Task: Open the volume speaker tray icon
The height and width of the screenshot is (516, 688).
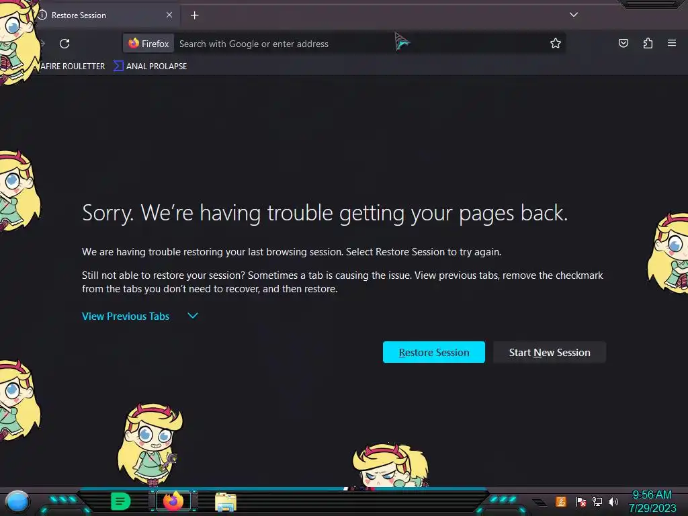Action: pos(613,501)
